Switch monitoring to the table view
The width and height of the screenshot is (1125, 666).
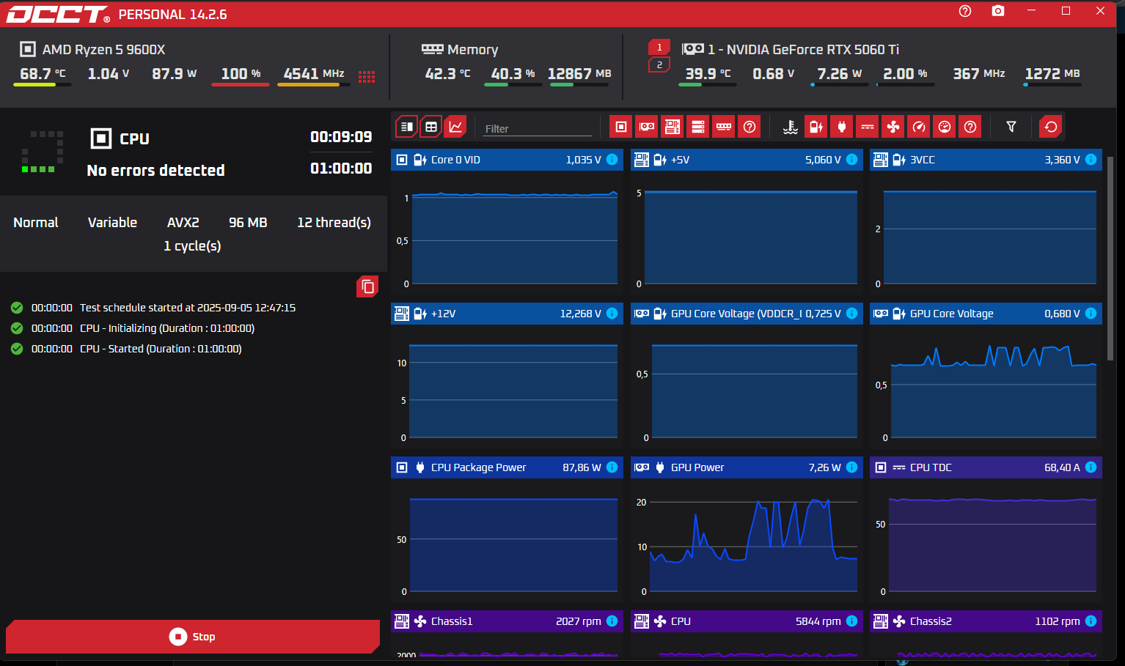coord(431,127)
